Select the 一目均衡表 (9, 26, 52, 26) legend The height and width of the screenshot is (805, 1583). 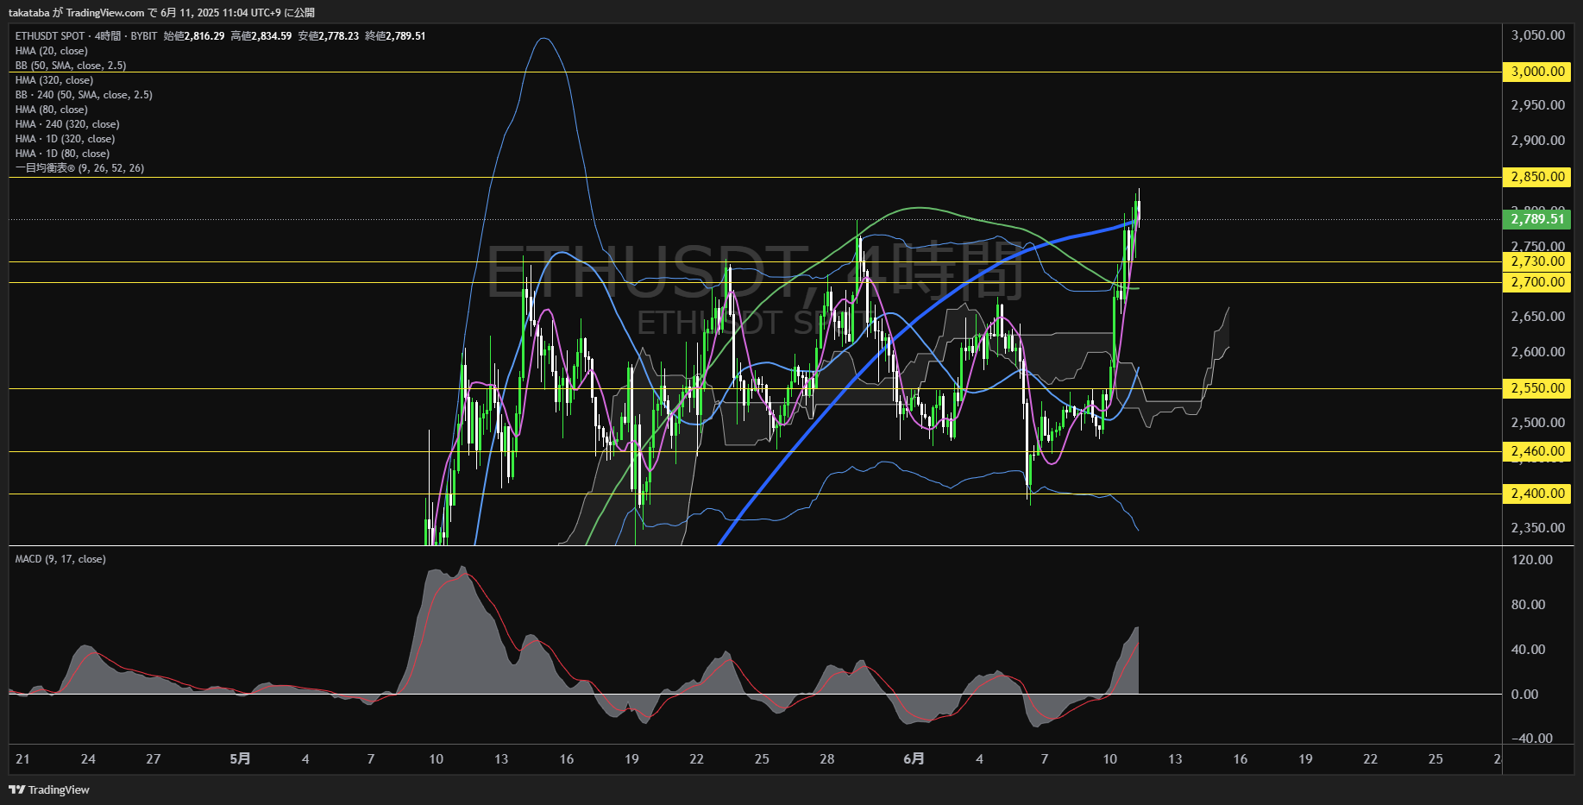tap(79, 168)
